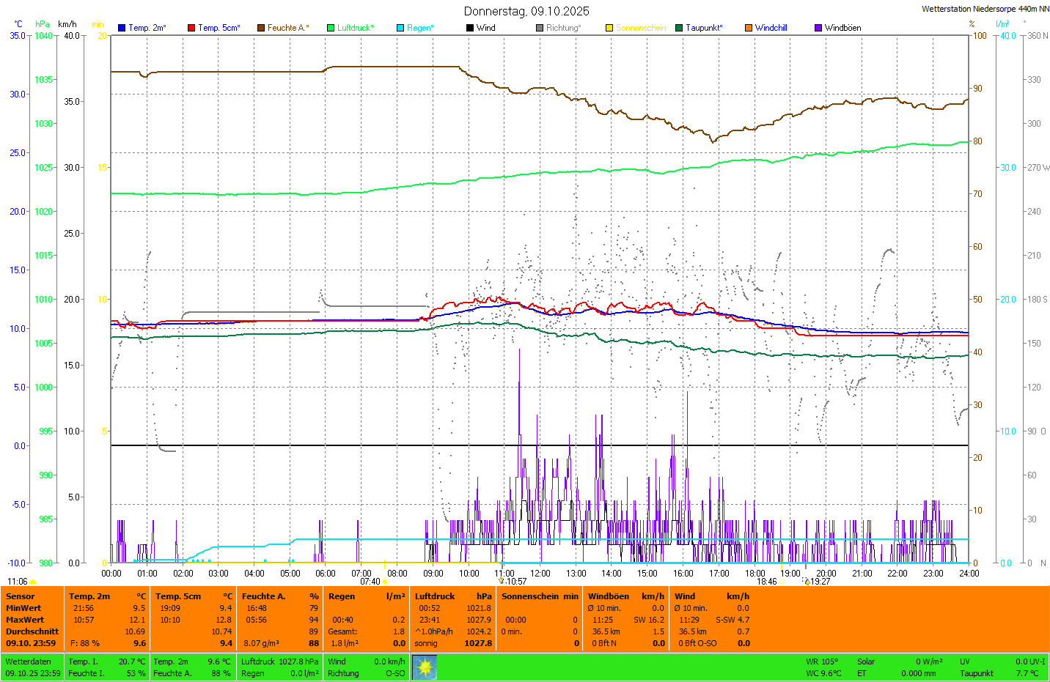Click the 12:00 time axis label
Viewport: 1050px width, 682px height.
[x=540, y=574]
